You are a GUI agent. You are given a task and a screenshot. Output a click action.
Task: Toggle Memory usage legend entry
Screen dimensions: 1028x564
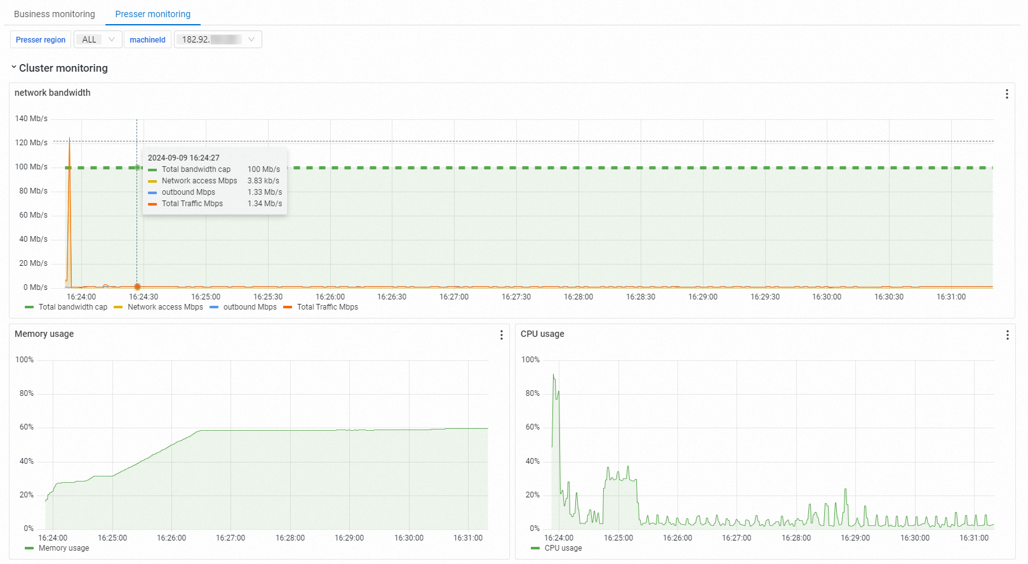coord(57,548)
